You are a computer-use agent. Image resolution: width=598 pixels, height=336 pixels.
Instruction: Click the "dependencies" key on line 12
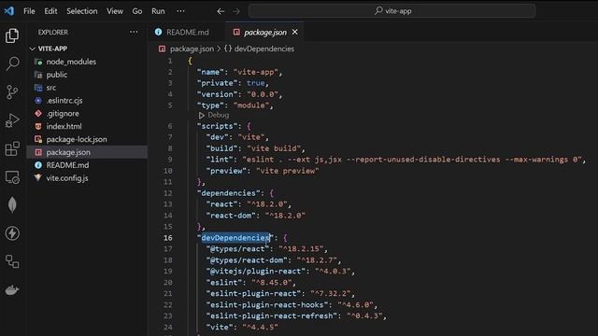tap(228, 193)
